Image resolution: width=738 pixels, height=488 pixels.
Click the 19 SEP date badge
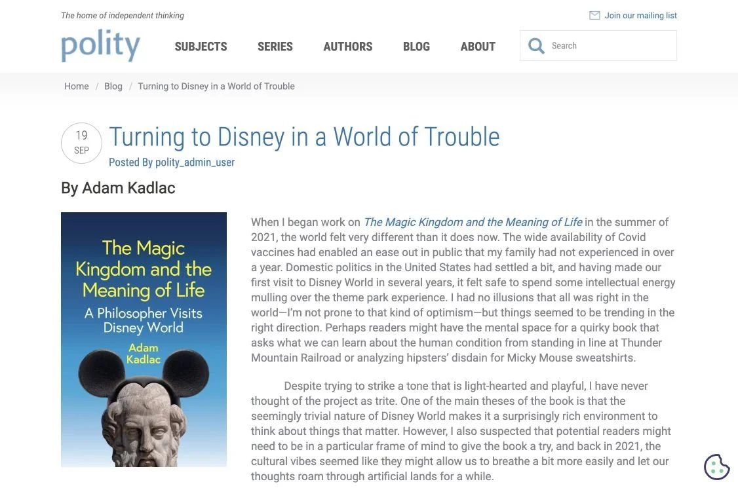pyautogui.click(x=81, y=143)
